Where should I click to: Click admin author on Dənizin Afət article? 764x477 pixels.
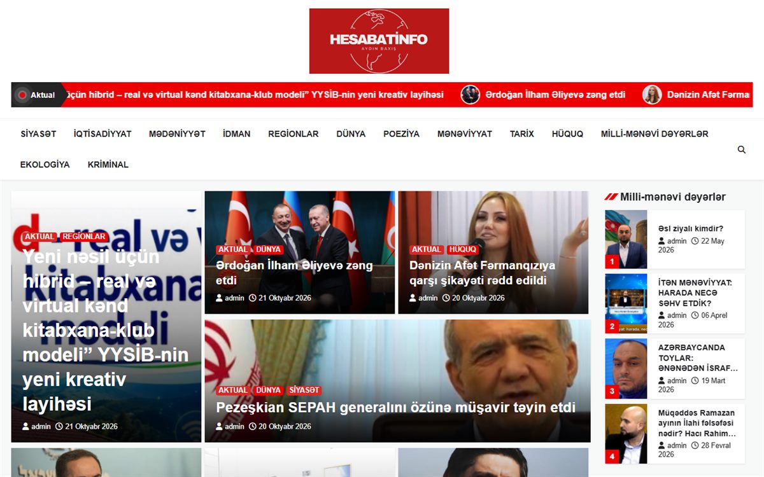[423, 298]
